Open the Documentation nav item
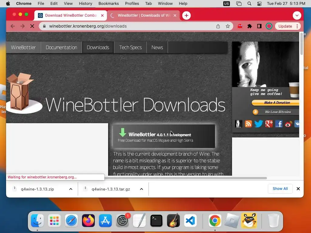The image size is (311, 233). coord(61,47)
